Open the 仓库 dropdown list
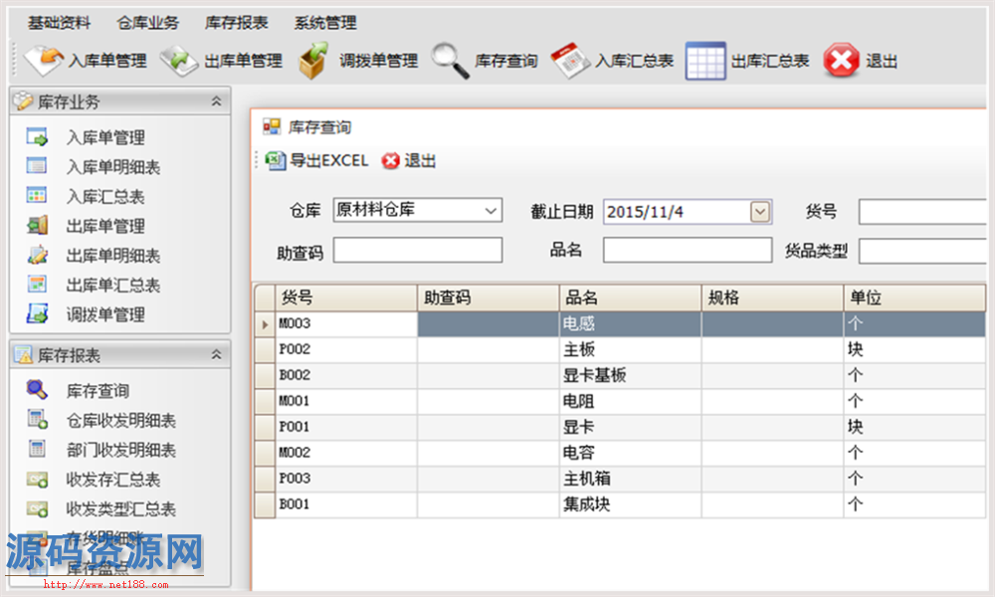995x597 pixels. pyautogui.click(x=491, y=211)
